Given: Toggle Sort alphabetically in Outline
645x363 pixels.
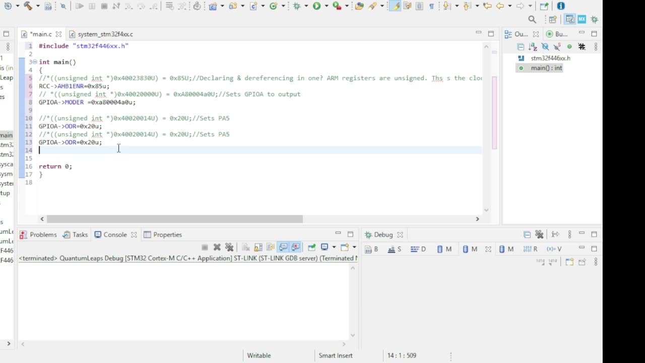Looking at the screenshot, I should (533, 47).
